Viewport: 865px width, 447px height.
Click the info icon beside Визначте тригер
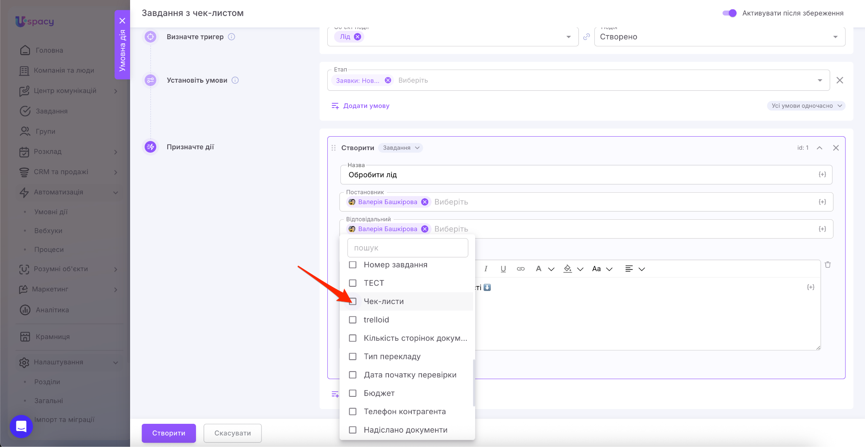(231, 37)
